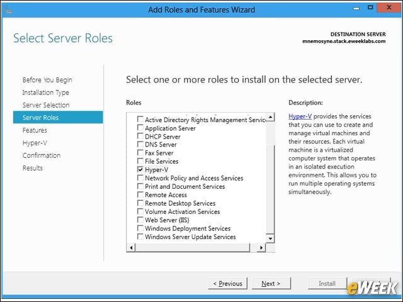
Task: Switch to the Server Selection step
Action: tap(46, 105)
